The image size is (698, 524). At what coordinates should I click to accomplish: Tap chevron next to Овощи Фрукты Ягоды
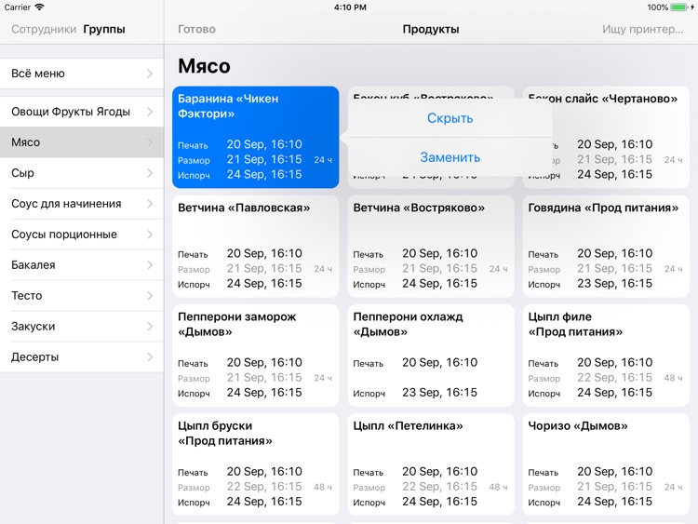[x=150, y=112]
